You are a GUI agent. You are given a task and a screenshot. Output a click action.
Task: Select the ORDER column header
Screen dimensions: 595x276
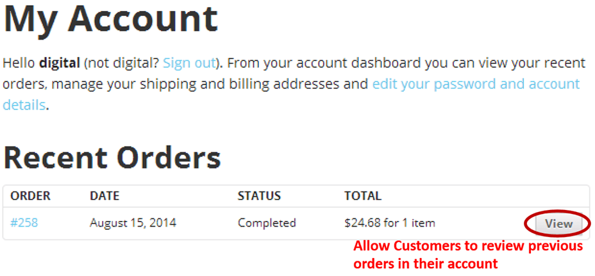30,196
